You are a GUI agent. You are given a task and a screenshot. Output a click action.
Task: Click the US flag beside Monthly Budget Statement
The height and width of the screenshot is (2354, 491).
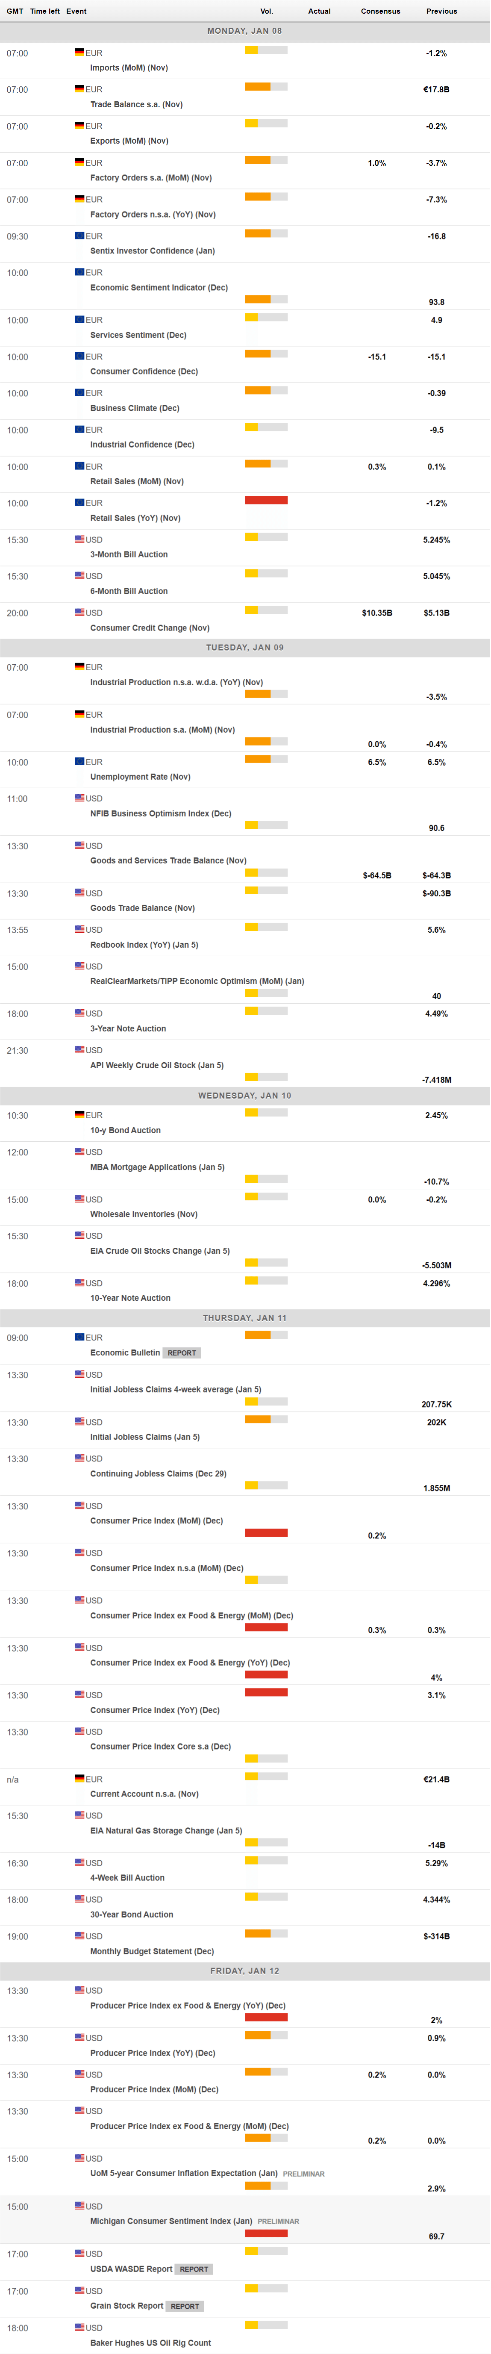(79, 1936)
